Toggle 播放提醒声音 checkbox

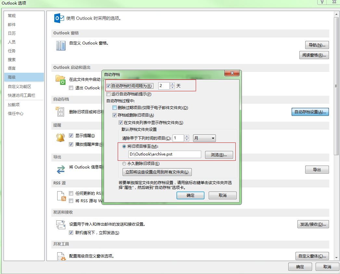[71, 144]
